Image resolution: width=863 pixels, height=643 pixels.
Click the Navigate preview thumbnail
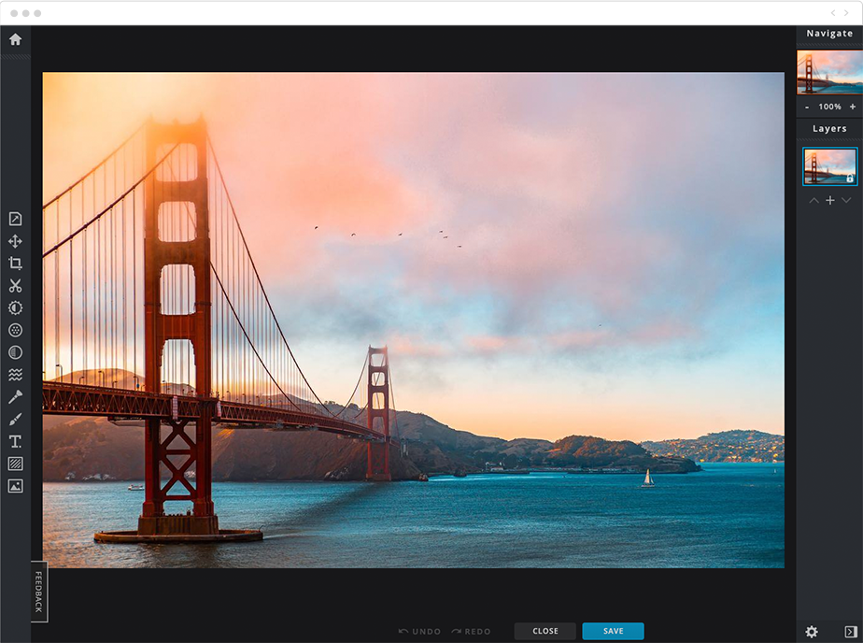tap(829, 72)
